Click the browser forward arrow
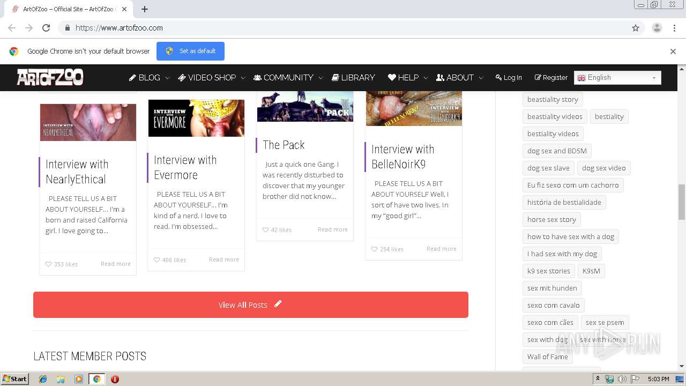Viewport: 686px width, 386px height. (x=29, y=28)
